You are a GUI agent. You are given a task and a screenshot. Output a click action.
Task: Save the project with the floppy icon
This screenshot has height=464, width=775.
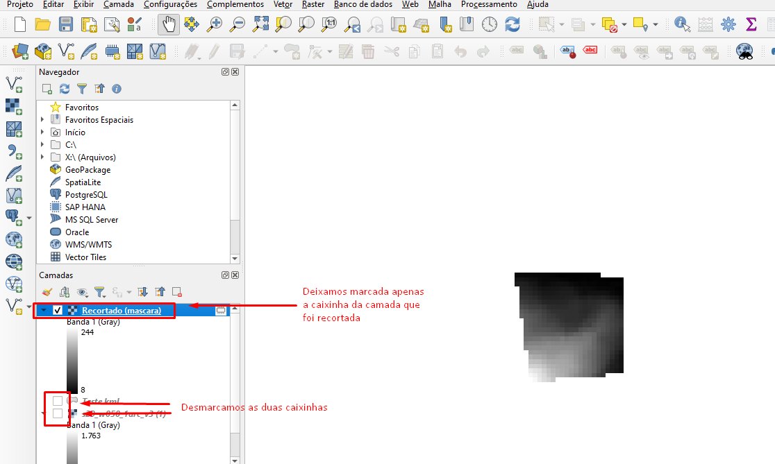pos(65,24)
